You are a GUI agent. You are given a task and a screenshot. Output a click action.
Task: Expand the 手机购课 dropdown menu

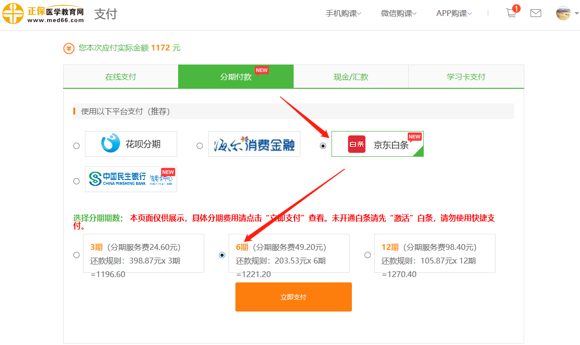[x=343, y=14]
